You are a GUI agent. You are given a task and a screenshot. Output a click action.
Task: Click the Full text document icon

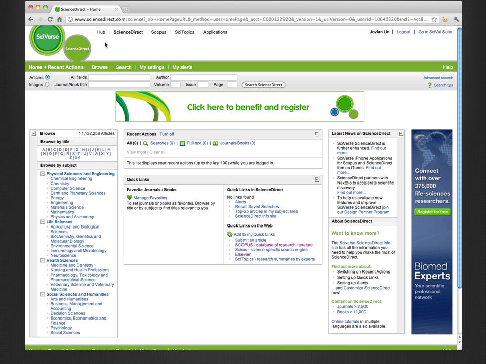[182, 143]
